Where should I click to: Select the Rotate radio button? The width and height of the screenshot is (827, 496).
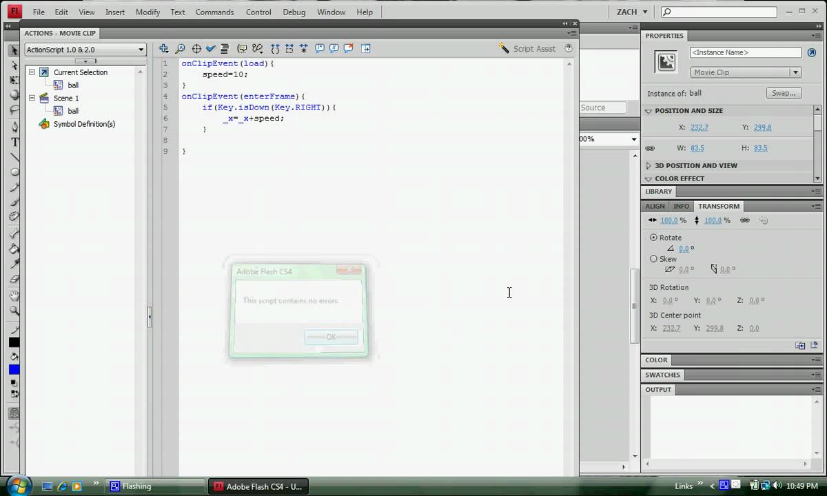[x=653, y=238]
